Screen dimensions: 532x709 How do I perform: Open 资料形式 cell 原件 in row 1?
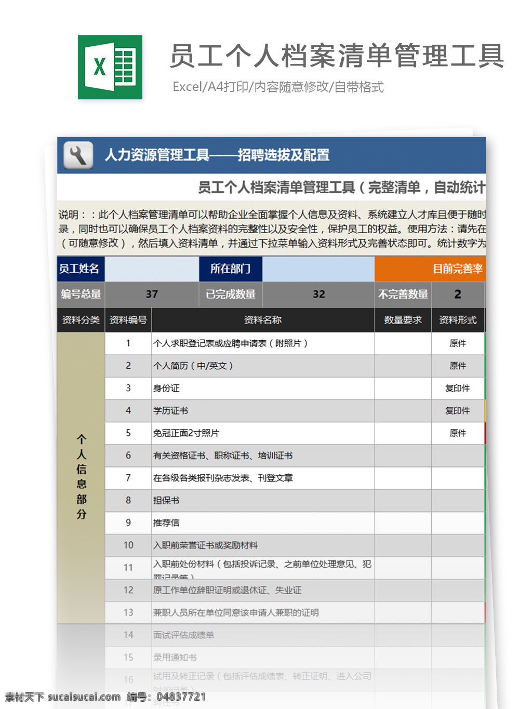pos(458,343)
